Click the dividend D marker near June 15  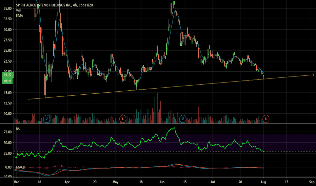(x=183, y=119)
